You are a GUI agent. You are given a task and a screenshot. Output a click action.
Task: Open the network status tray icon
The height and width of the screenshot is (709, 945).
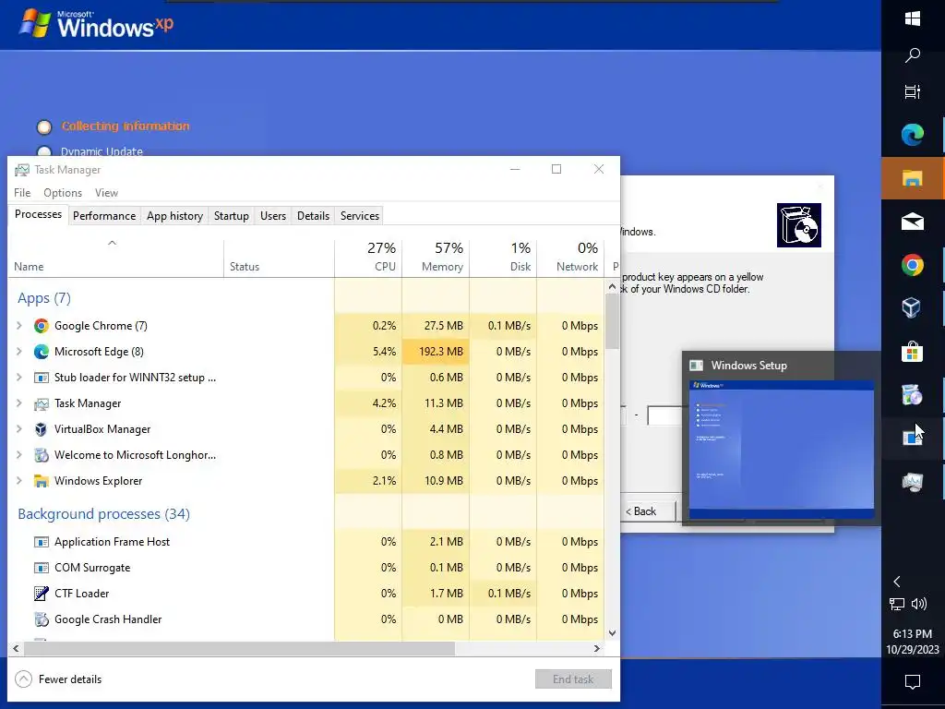[x=897, y=604]
